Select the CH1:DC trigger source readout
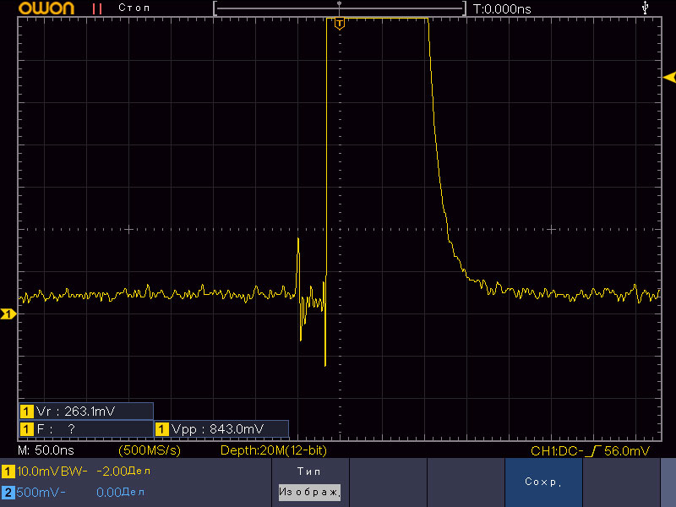 click(558, 451)
